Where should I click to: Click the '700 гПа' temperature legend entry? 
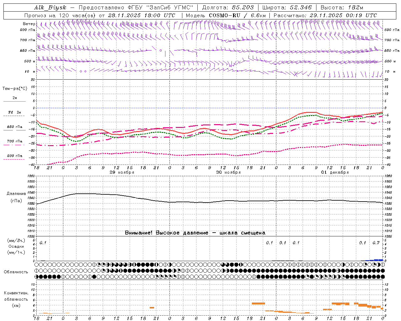15,141
